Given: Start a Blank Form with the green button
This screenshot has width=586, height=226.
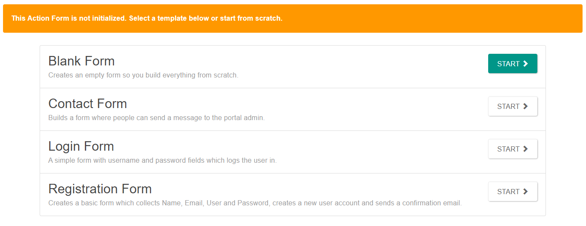Looking at the screenshot, I should [x=513, y=64].
